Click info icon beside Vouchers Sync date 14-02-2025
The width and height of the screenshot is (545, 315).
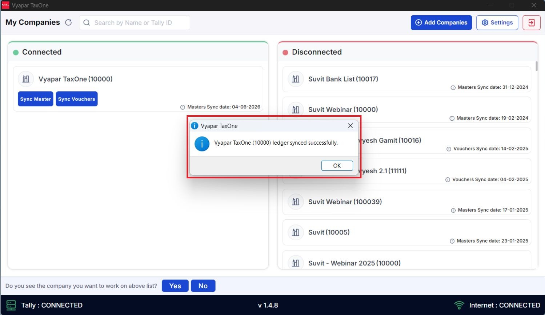tap(449, 149)
